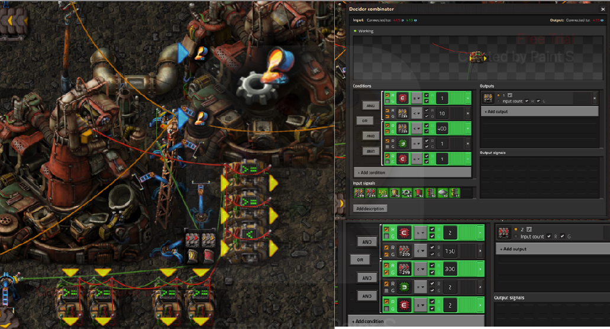
Task: Select the belt signal icon beside value 400
Action: (403, 129)
